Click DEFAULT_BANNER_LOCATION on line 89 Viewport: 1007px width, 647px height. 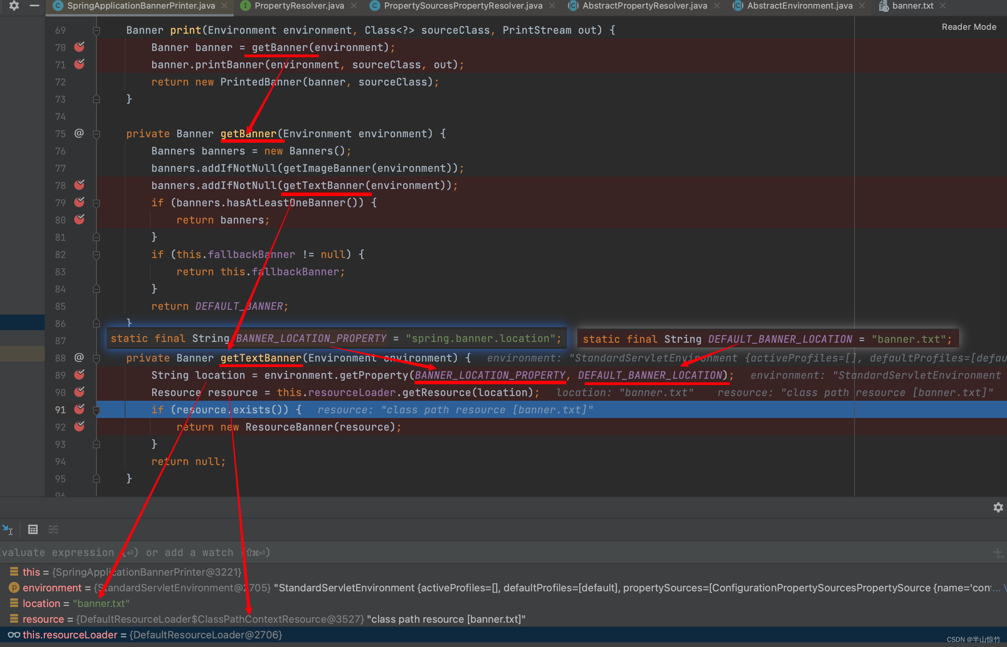pyautogui.click(x=650, y=375)
